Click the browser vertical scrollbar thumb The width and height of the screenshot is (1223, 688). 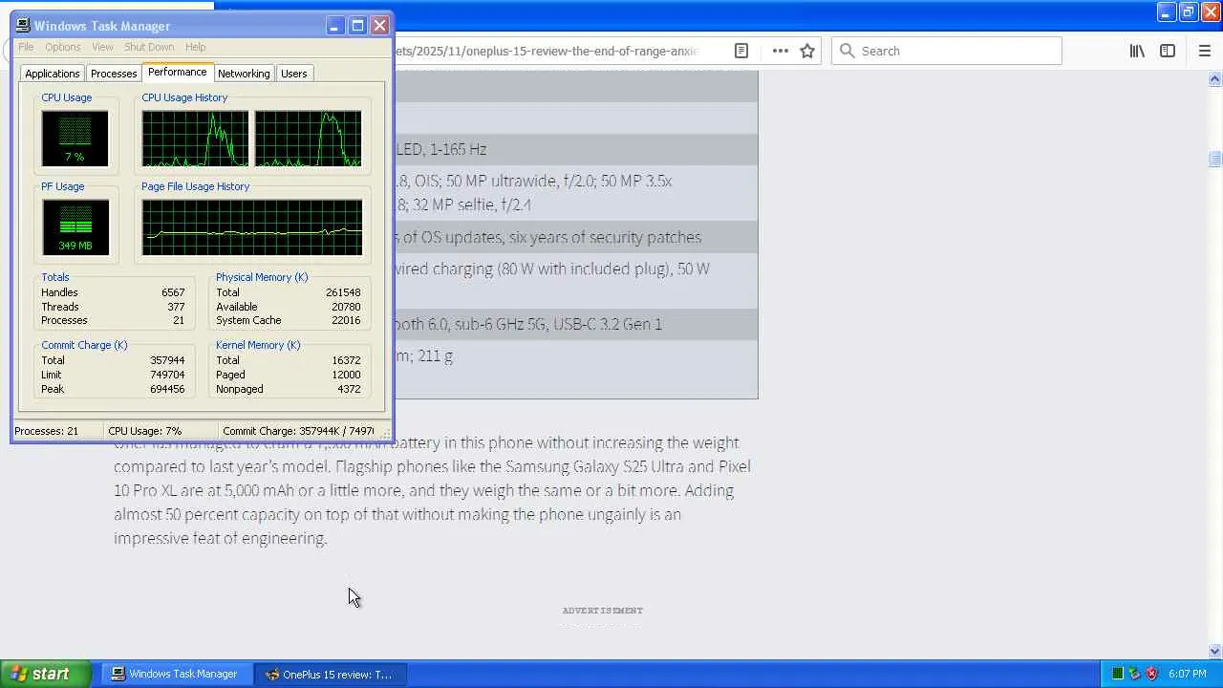tap(1215, 159)
